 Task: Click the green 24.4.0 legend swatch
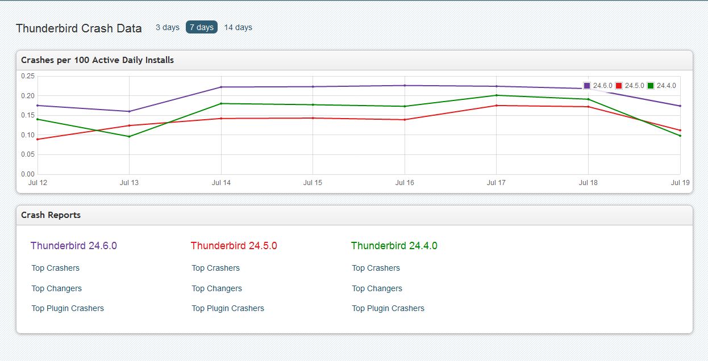pos(651,86)
